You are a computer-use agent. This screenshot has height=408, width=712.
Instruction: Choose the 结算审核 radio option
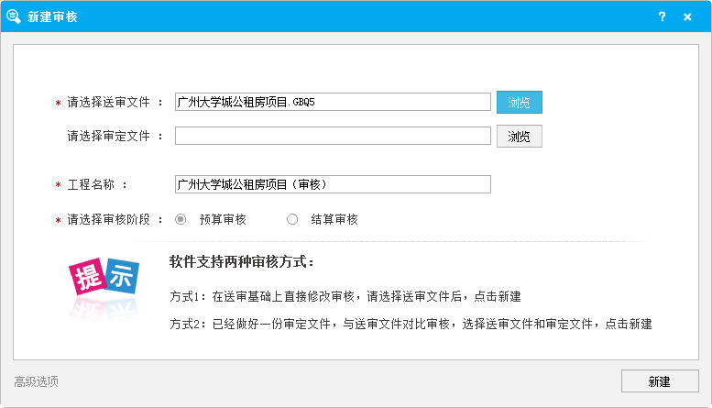(292, 219)
